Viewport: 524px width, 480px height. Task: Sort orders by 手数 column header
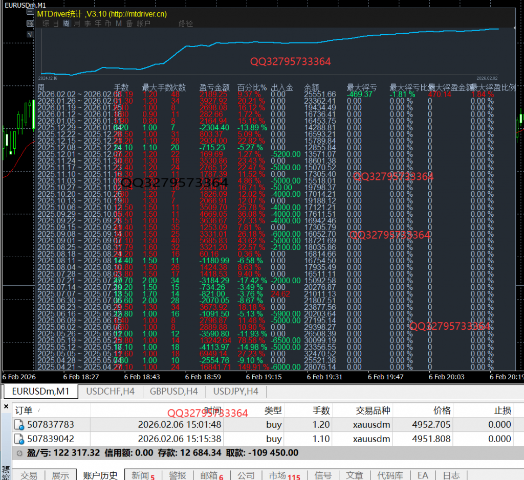[321, 410]
